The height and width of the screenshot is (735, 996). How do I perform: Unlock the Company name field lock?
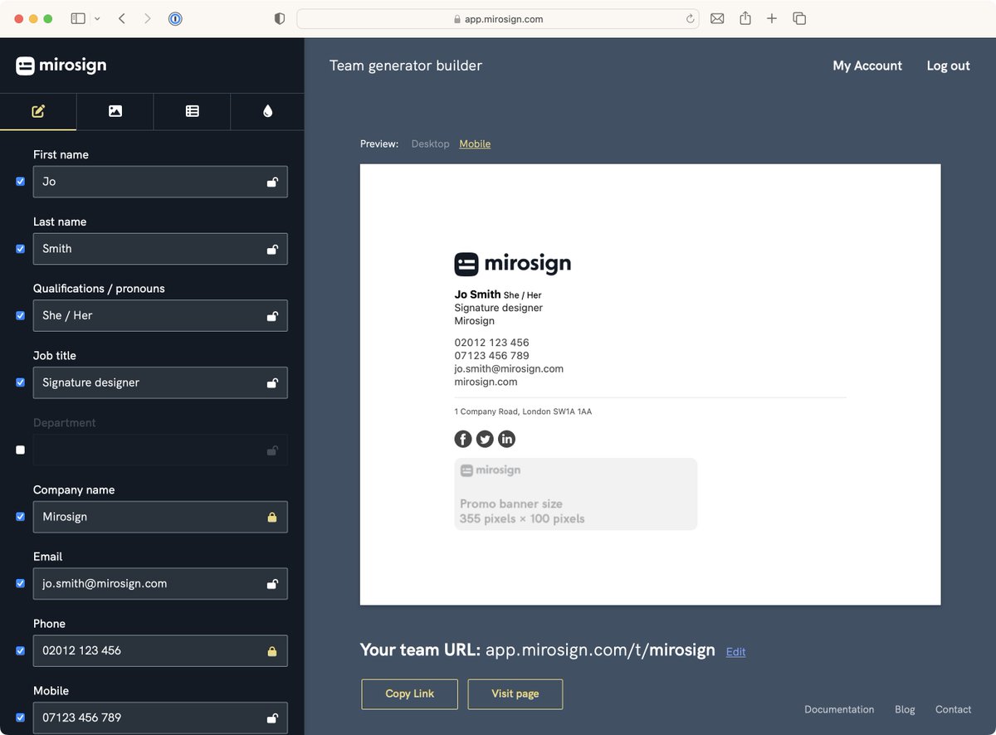[x=272, y=516]
